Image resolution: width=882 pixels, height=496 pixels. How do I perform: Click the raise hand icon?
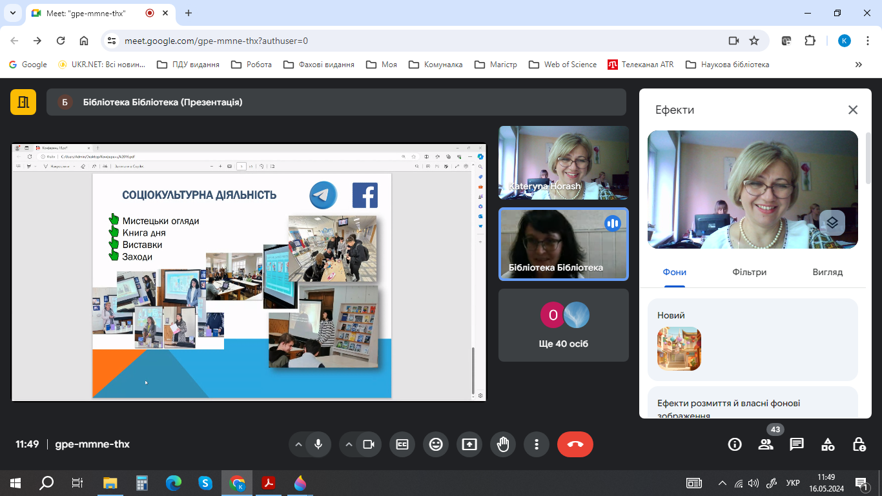pos(503,444)
